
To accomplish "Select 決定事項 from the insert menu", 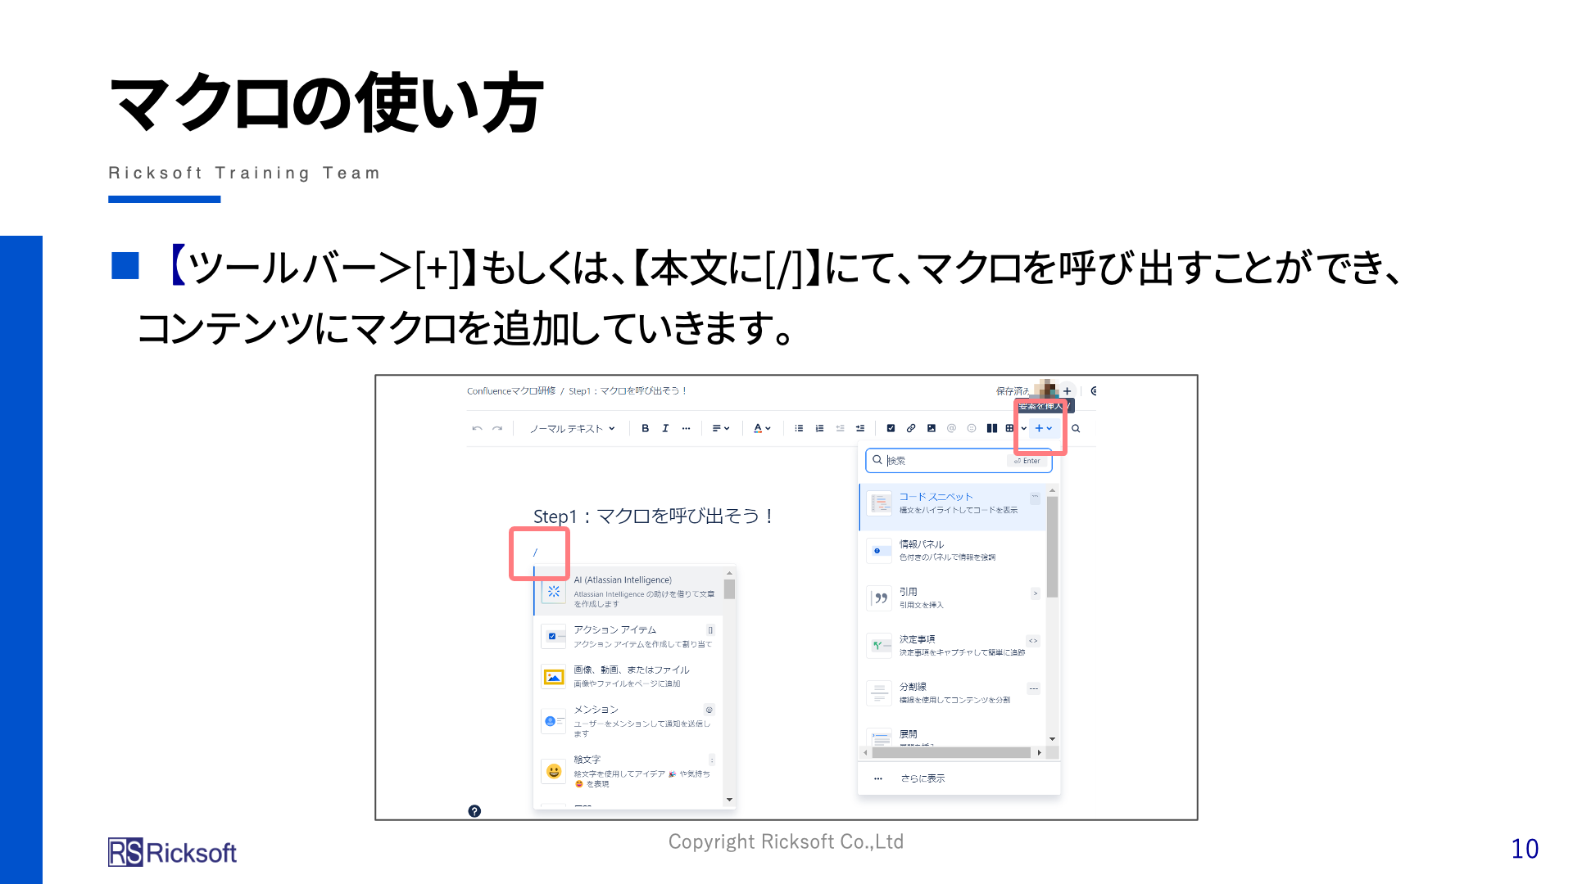I will 953,646.
